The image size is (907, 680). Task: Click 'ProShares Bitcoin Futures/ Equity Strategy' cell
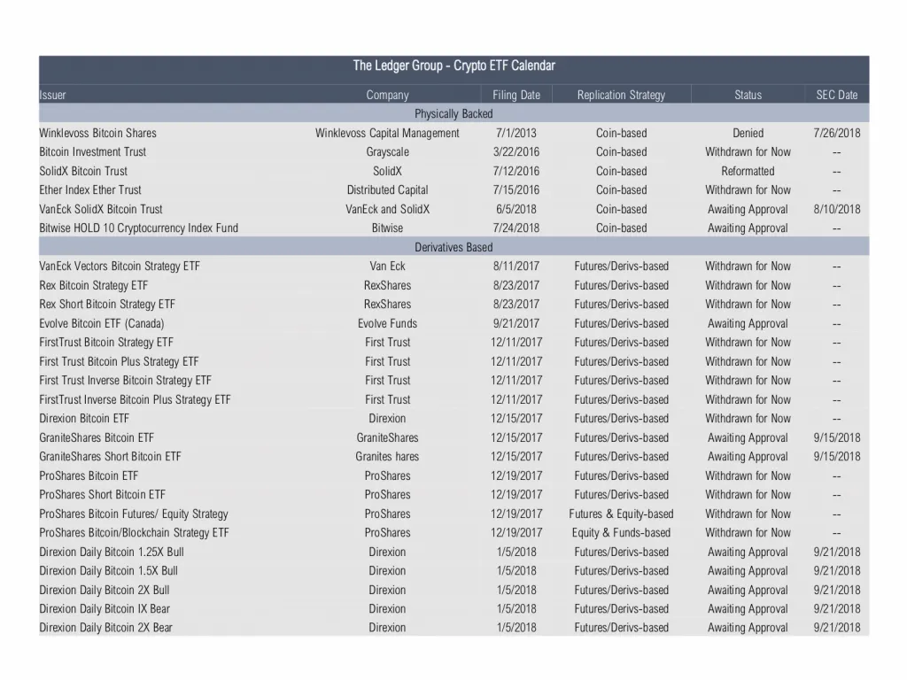[134, 514]
